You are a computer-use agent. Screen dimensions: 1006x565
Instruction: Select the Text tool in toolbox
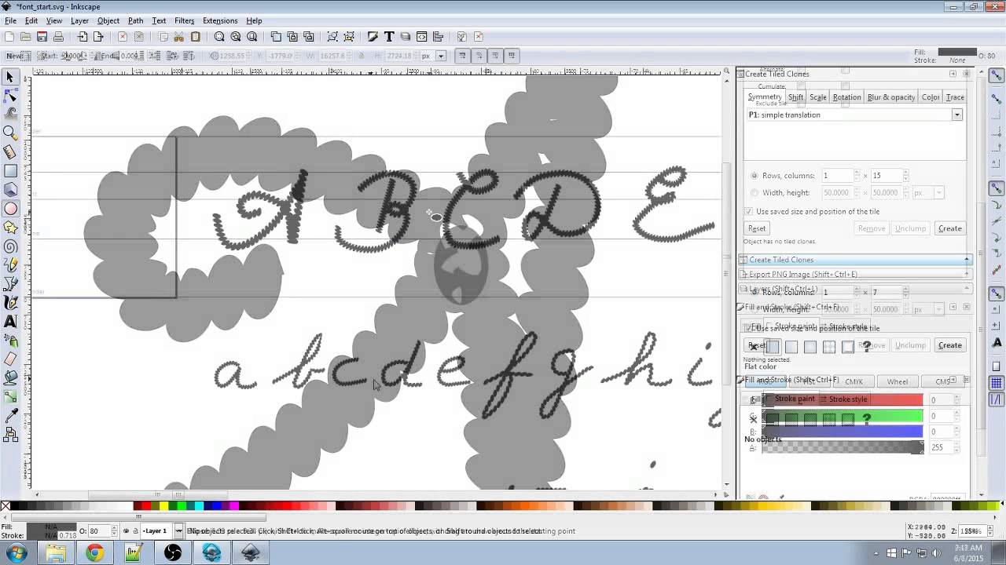[10, 322]
